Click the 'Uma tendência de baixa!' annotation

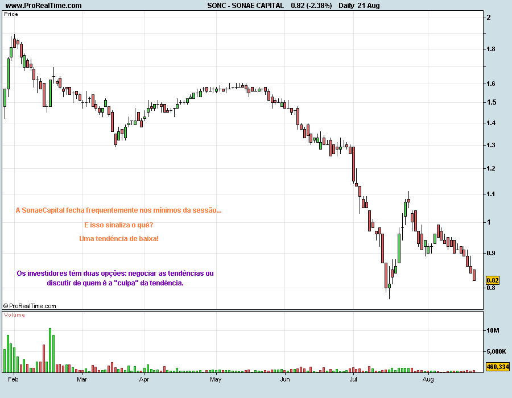click(x=119, y=239)
